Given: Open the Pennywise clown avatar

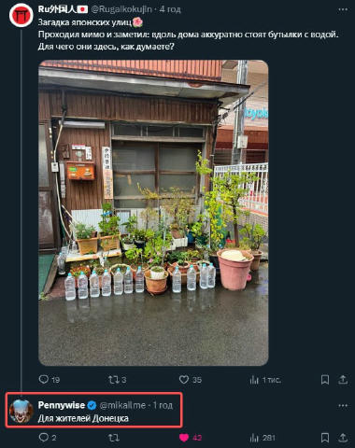Looking at the screenshot, I should pyautogui.click(x=21, y=412).
